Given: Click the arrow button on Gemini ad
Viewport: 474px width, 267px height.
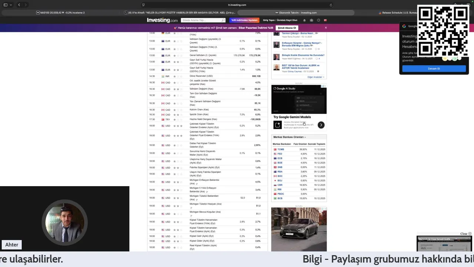Looking at the screenshot, I should [x=321, y=125].
